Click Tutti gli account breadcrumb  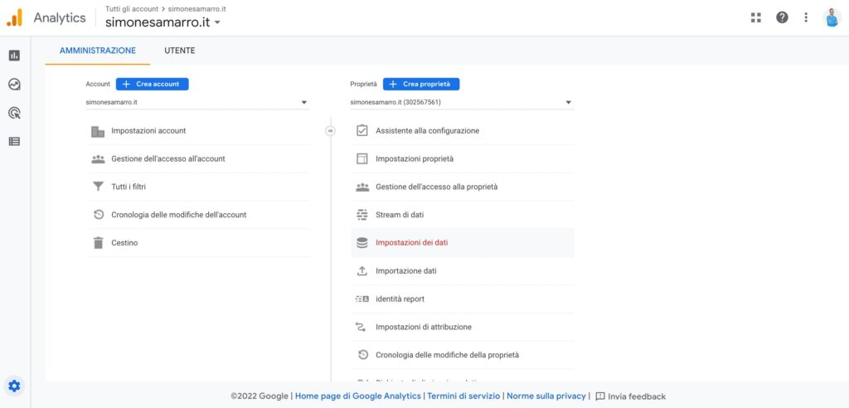[x=132, y=8]
